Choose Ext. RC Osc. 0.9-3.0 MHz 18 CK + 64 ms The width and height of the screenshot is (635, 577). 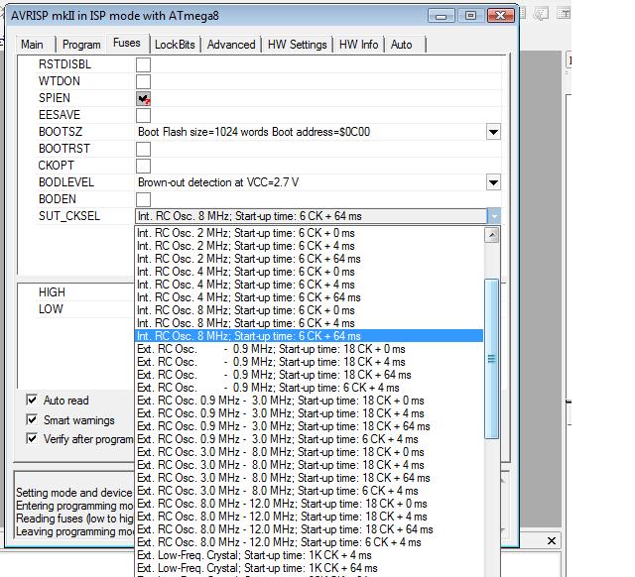click(309, 426)
